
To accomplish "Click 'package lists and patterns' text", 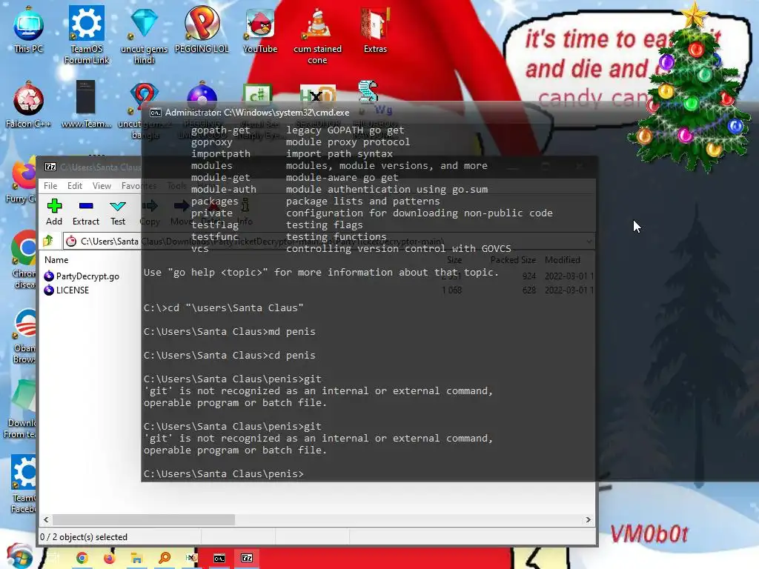I will point(363,202).
